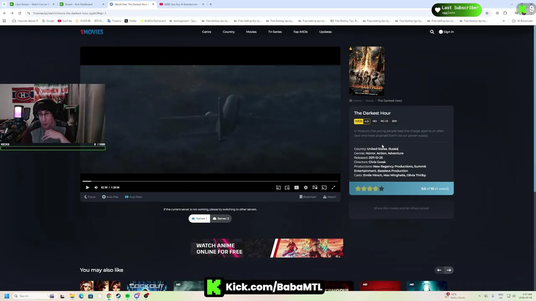Enter fullscreen mode in the player

tap(333, 188)
